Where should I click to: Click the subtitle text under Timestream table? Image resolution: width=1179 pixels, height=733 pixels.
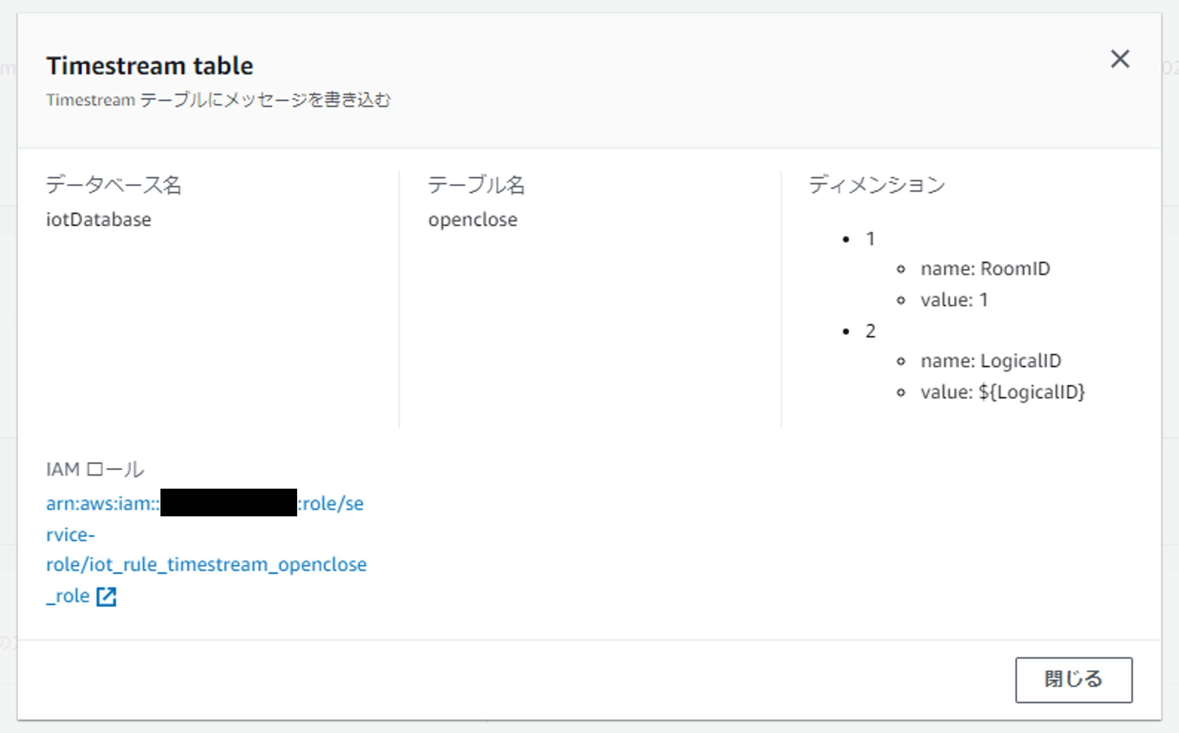point(218,100)
